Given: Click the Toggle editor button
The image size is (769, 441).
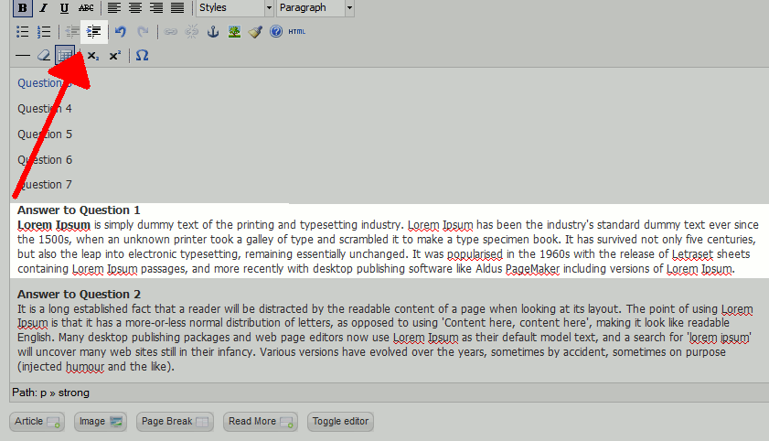Looking at the screenshot, I should click(x=340, y=422).
